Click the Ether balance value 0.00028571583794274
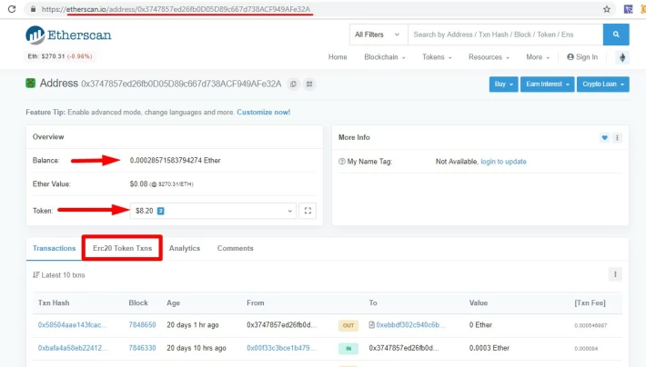This screenshot has width=646, height=367. (x=175, y=160)
